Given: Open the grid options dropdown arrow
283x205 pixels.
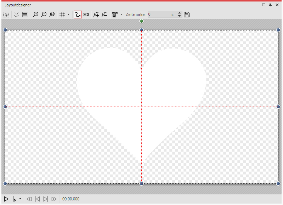Looking at the screenshot, I should 68,15.
